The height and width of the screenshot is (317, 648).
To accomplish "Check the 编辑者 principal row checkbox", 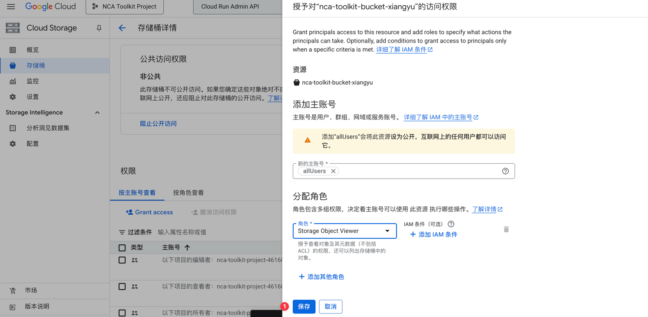I will (122, 260).
